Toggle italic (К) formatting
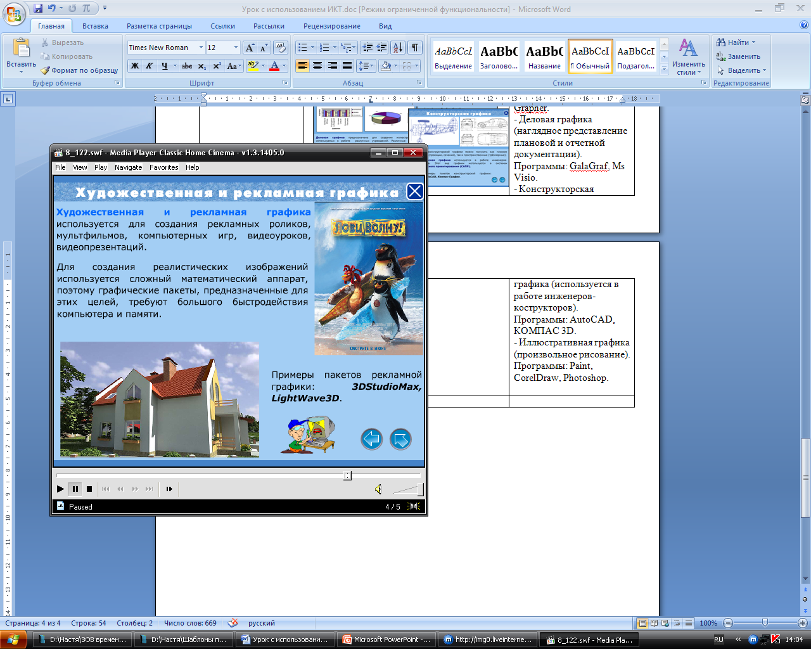 click(x=150, y=66)
